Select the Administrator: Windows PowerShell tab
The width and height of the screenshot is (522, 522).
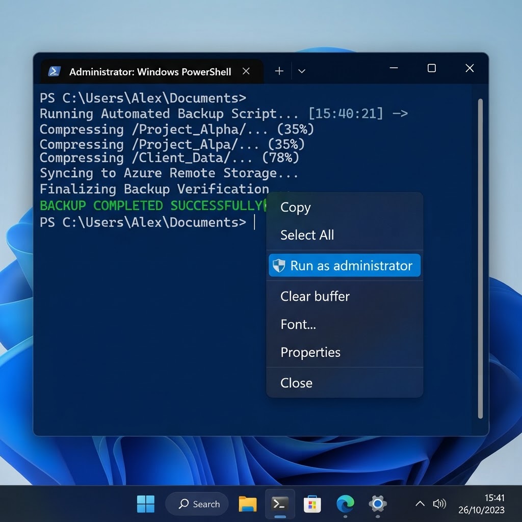pyautogui.click(x=151, y=71)
